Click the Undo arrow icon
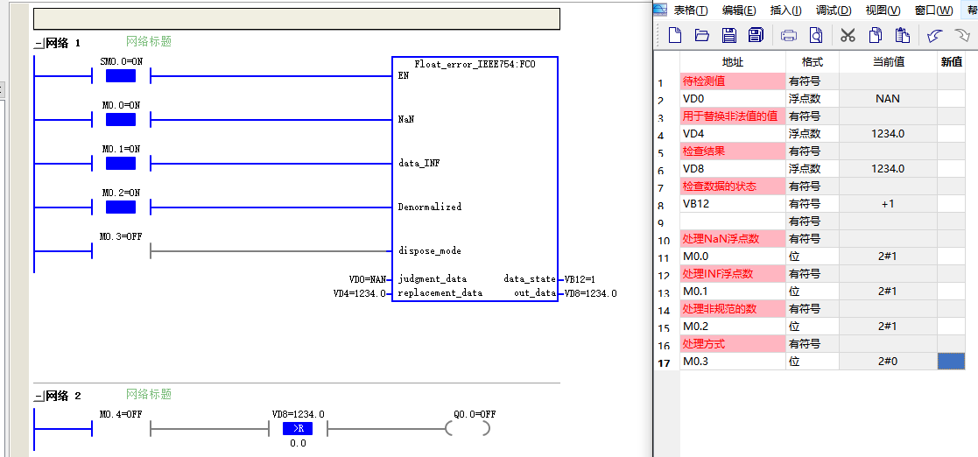The image size is (978, 457). (x=933, y=36)
